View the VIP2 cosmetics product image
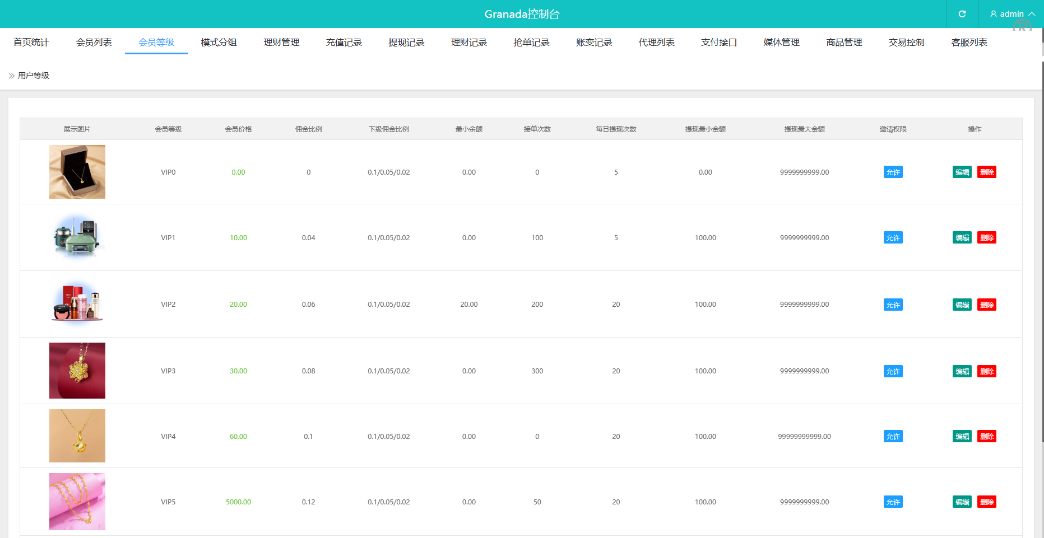The image size is (1044, 538). click(77, 304)
